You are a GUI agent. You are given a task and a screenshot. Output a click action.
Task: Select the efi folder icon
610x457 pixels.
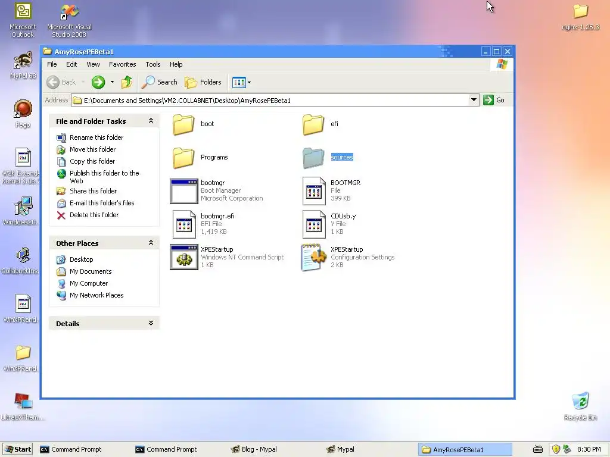pos(313,124)
